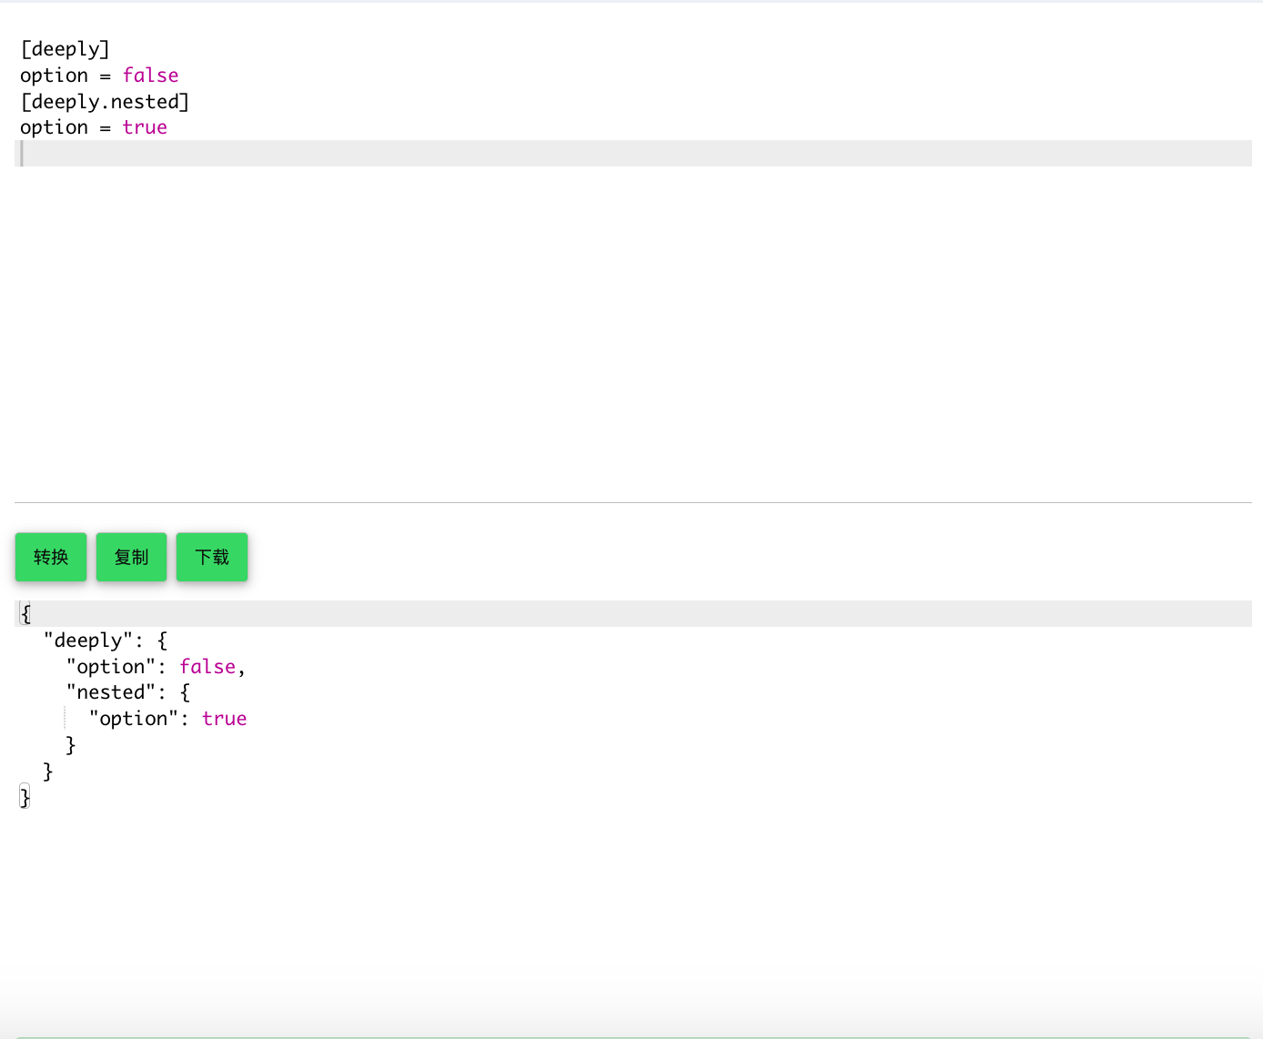Click the 转换 convert button
Image resolution: width=1263 pixels, height=1039 pixels.
pyautogui.click(x=51, y=557)
